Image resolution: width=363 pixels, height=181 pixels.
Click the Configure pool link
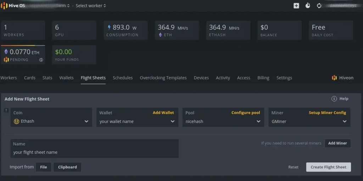(246, 113)
